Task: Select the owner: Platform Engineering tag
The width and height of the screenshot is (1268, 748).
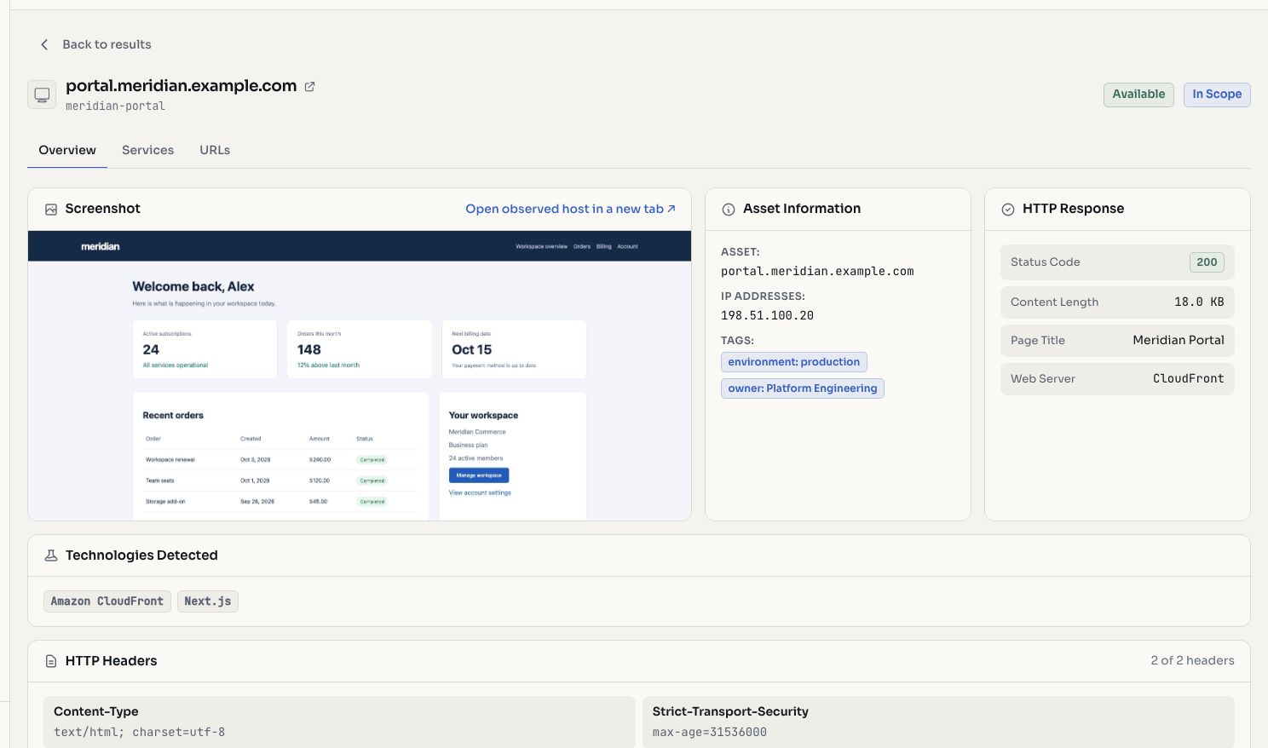Action: [x=803, y=388]
